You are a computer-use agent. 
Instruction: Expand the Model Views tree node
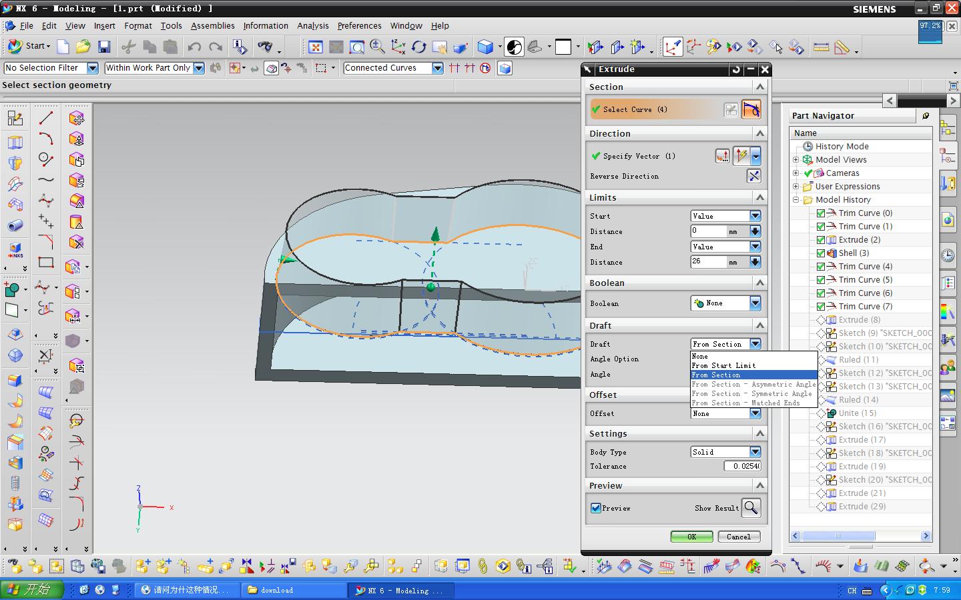pyautogui.click(x=795, y=160)
